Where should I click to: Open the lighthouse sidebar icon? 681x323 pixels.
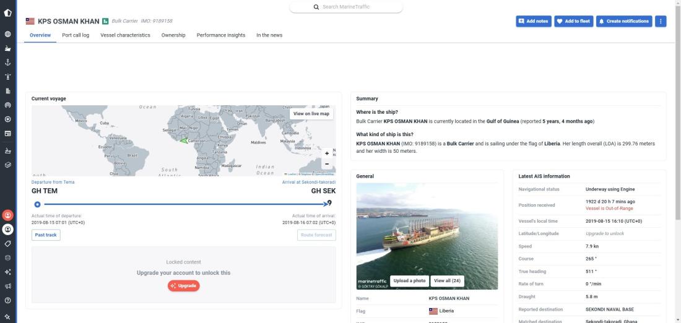click(x=7, y=77)
